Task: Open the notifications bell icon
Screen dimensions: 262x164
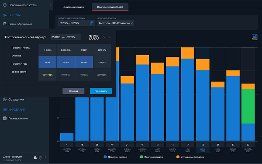Action: [35, 157]
